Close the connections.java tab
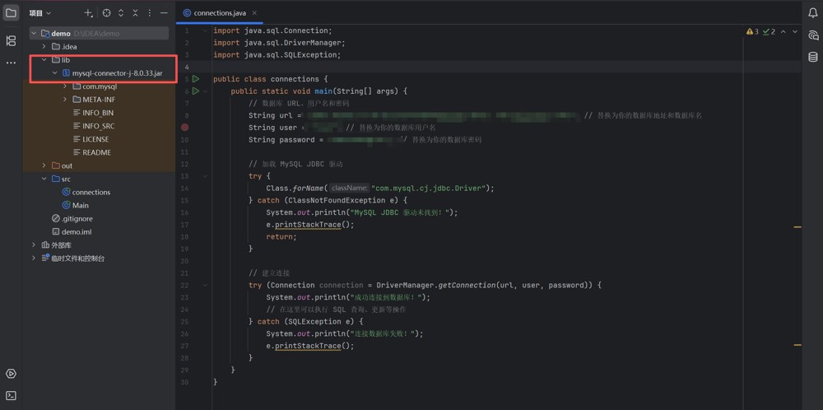The image size is (823, 410). tap(254, 13)
